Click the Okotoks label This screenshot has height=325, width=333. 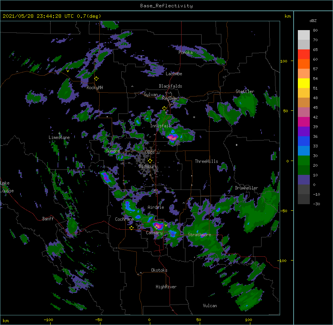coord(159,270)
